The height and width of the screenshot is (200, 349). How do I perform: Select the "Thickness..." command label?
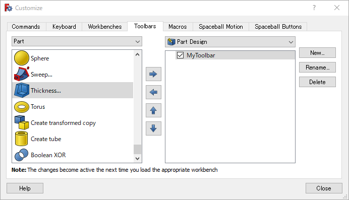pos(46,91)
